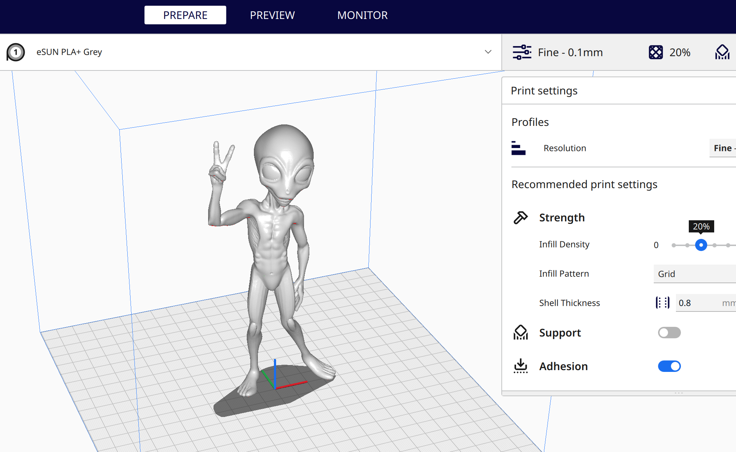
Task: Click the support icon in settings header
Action: click(x=722, y=52)
